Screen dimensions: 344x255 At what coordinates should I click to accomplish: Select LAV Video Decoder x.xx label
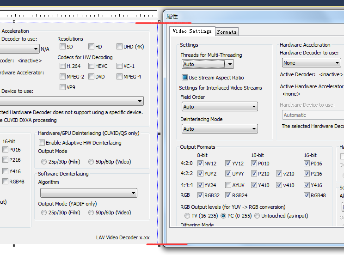point(123,237)
